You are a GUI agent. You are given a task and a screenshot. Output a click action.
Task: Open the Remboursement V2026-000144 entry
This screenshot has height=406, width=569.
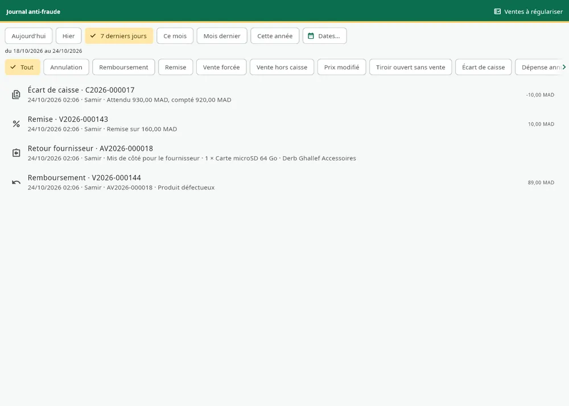tap(284, 183)
